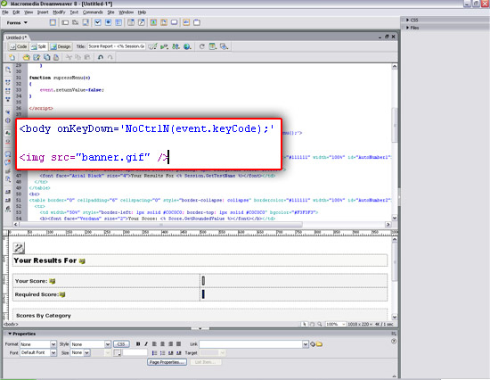The width and height of the screenshot is (490, 380).
Task: Insert a Fieldset form element
Action: point(197,22)
